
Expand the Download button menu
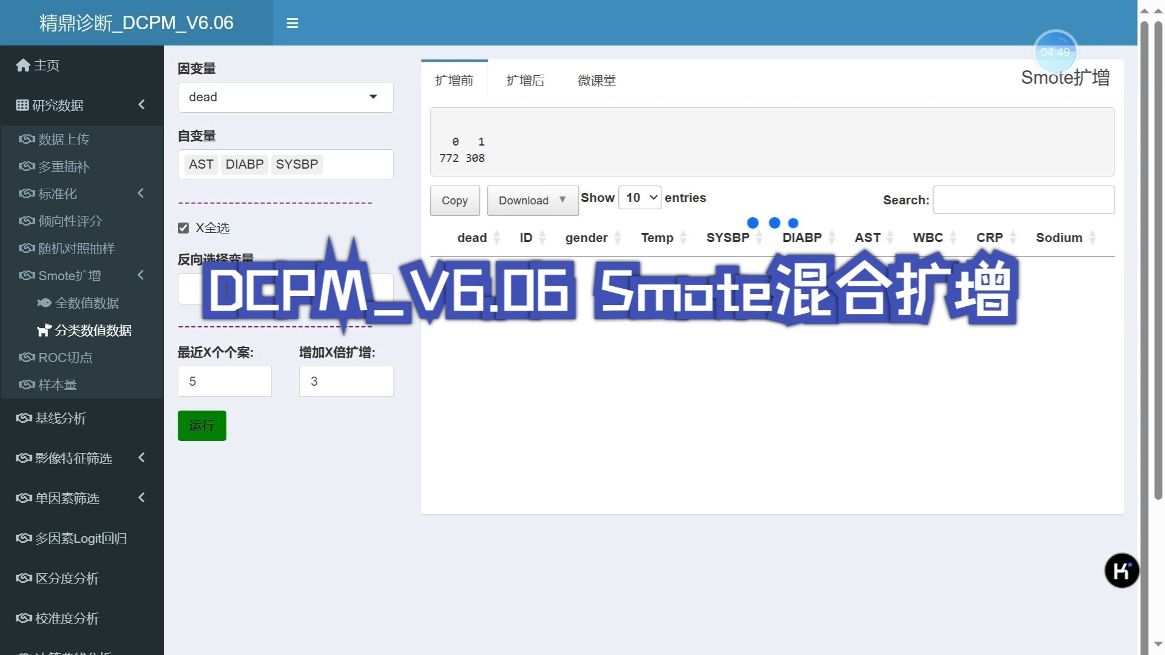[x=532, y=200]
